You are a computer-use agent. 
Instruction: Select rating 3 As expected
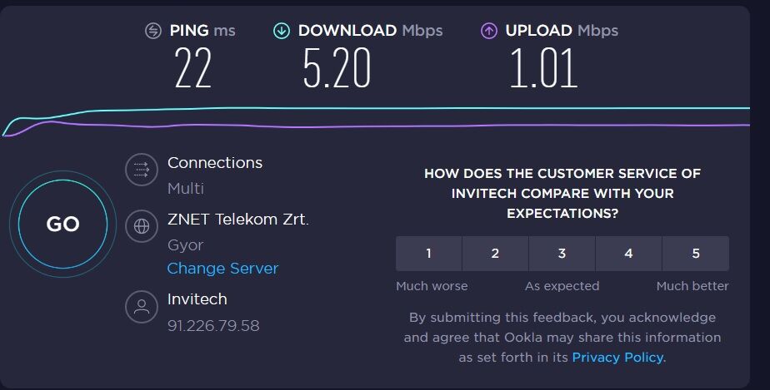point(562,254)
